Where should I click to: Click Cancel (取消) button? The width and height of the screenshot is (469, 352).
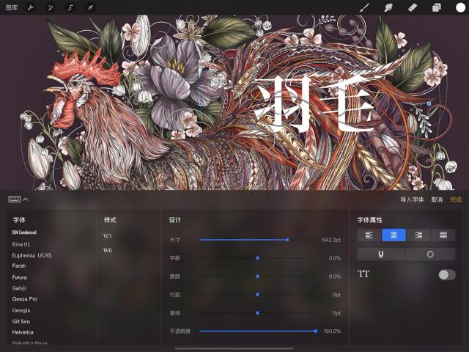pyautogui.click(x=437, y=199)
